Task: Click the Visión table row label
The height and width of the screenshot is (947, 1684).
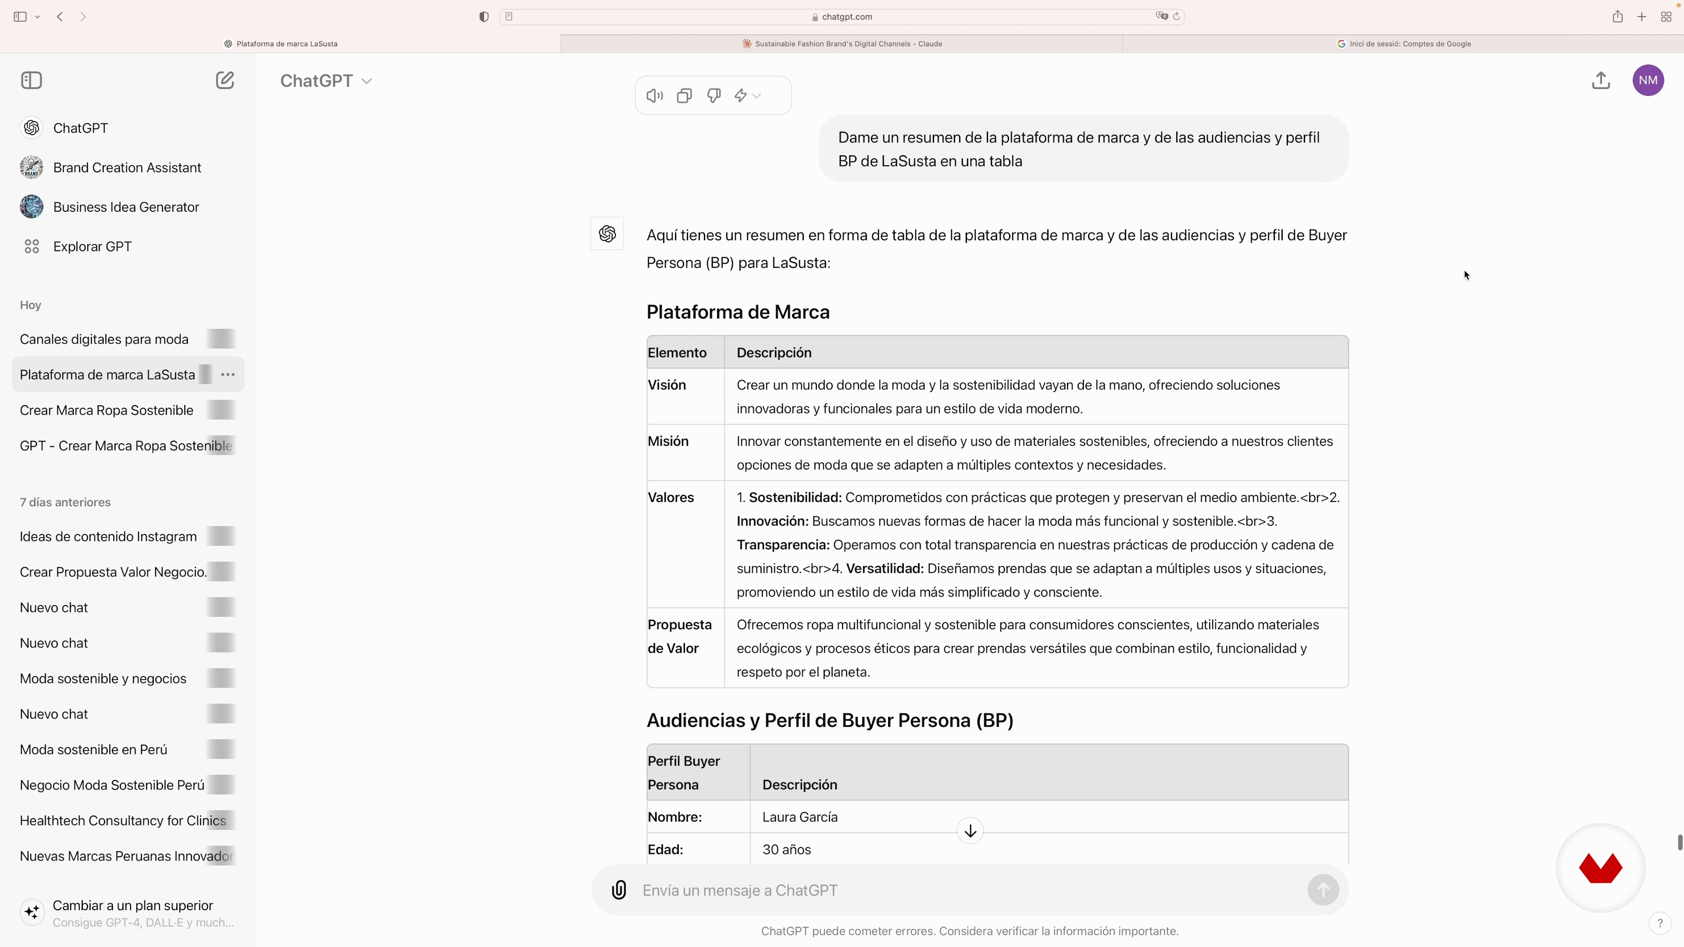Action: click(667, 385)
